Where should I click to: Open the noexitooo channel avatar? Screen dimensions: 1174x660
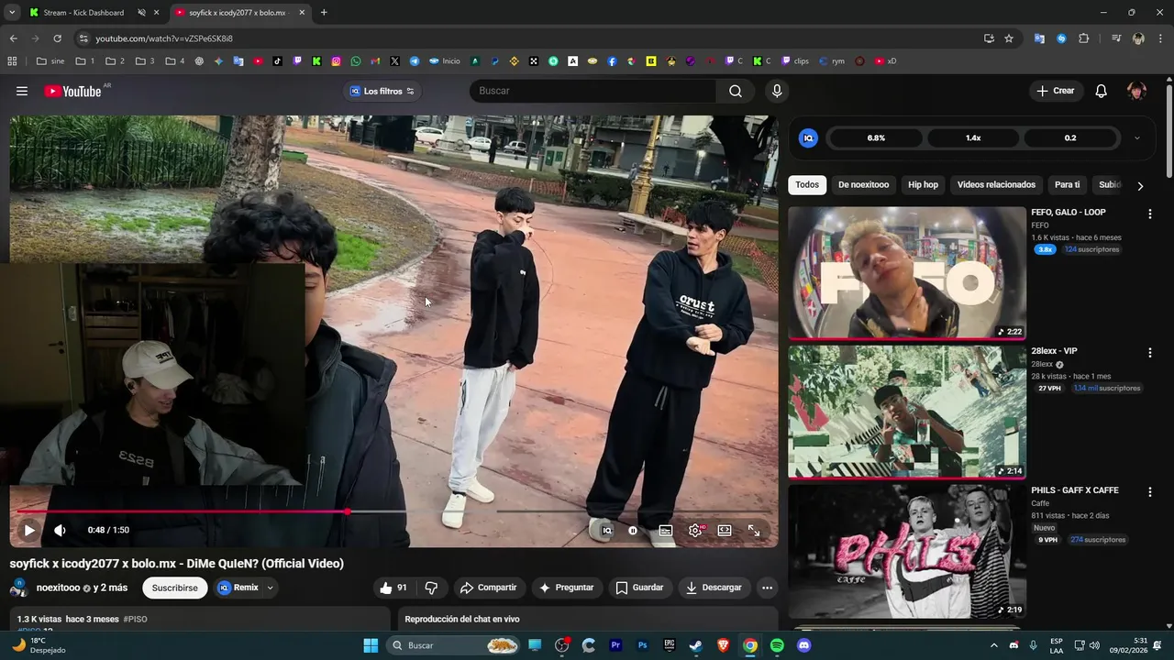click(x=19, y=588)
